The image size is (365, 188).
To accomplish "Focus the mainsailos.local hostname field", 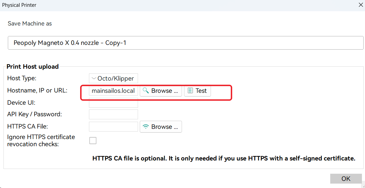I will pos(113,91).
